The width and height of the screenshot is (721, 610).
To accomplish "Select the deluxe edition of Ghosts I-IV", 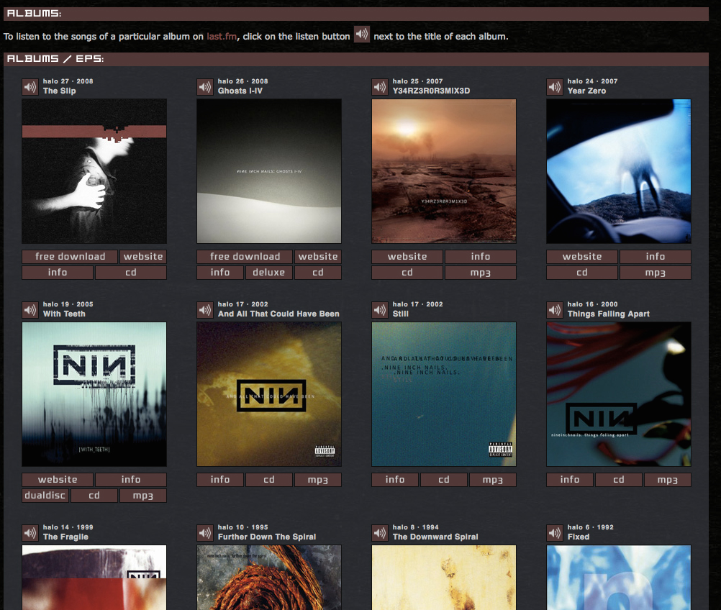I will [x=269, y=273].
